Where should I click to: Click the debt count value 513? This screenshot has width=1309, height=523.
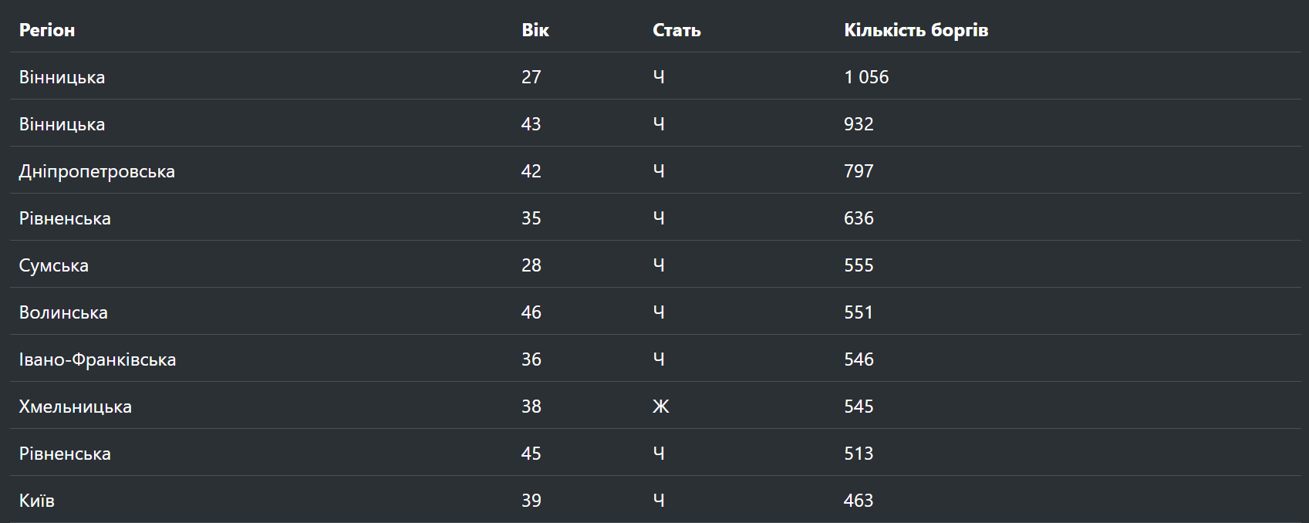tap(859, 454)
